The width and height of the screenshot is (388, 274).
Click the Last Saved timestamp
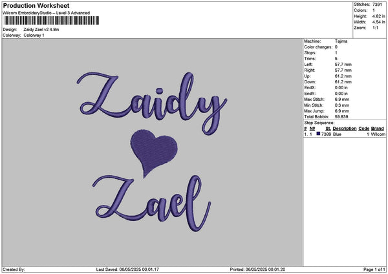127,269
